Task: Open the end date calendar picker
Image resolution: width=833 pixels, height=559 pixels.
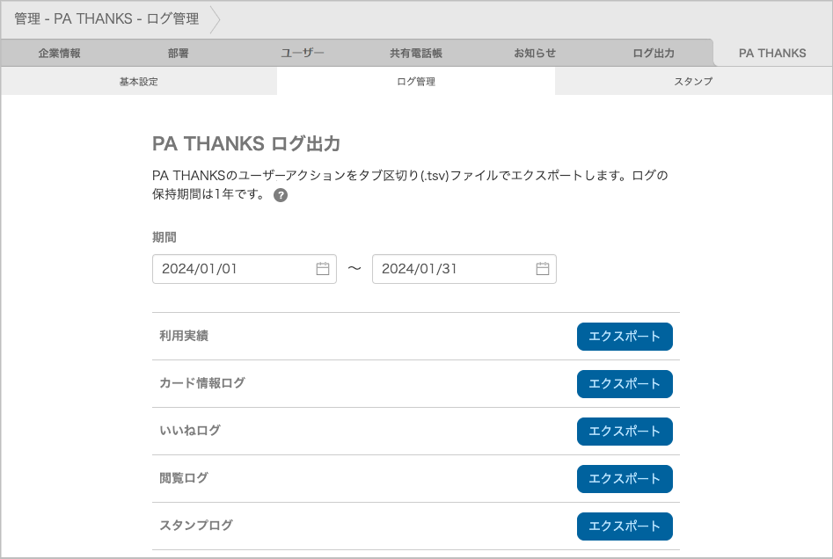Action: coord(543,269)
